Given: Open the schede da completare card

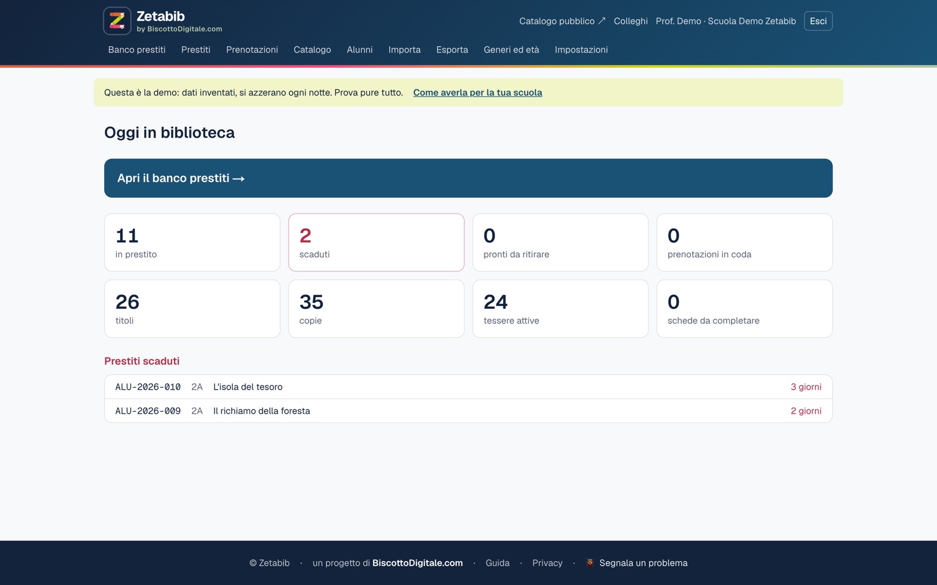Looking at the screenshot, I should 744,309.
